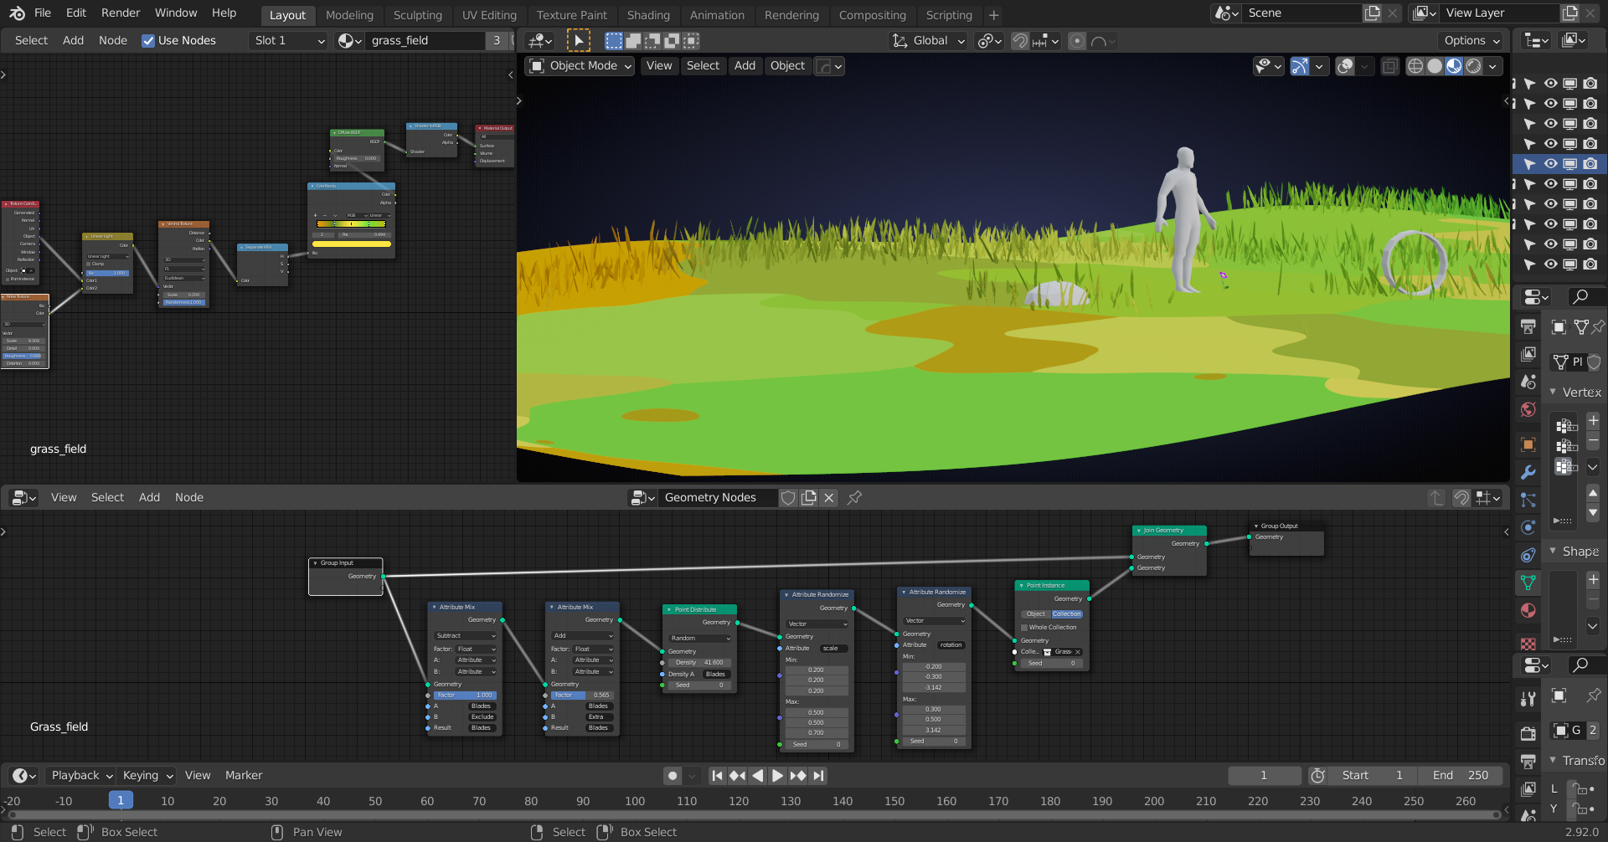Open the World properties tab
Image resolution: width=1608 pixels, height=842 pixels.
coord(1528,410)
